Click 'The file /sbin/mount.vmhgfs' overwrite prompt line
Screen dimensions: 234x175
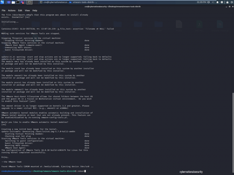[x=45, y=15]
